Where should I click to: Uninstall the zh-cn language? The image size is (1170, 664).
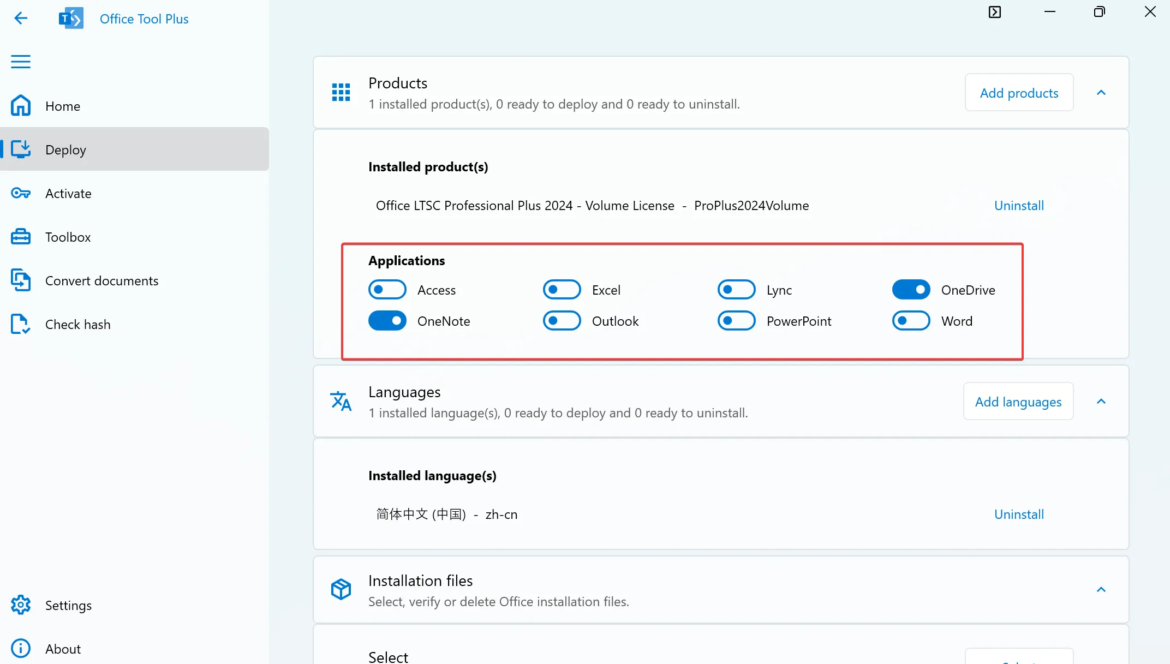pos(1018,514)
